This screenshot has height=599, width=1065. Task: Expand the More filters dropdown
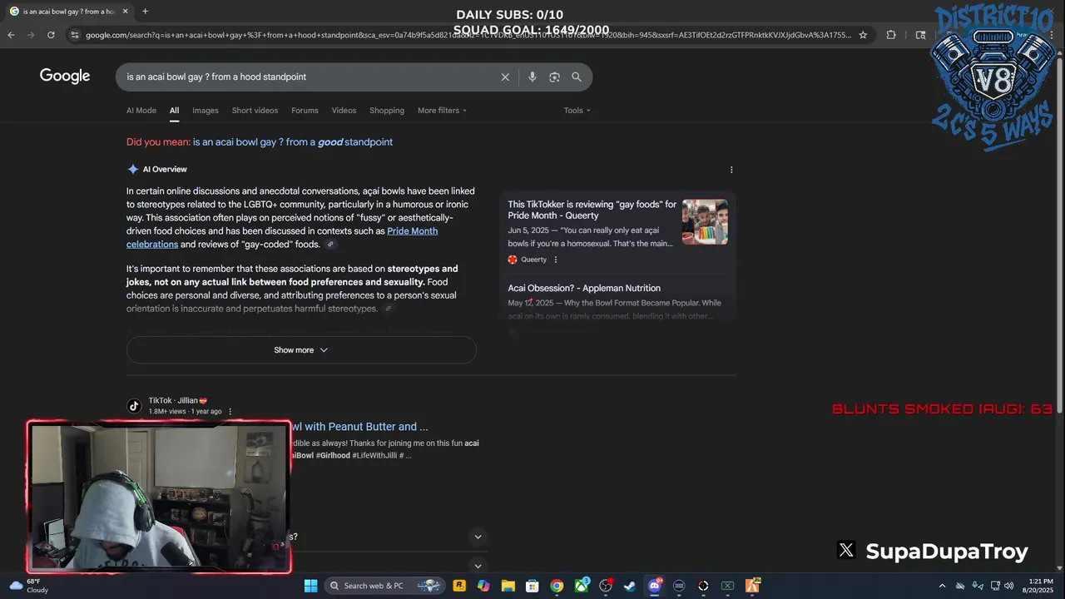pos(442,111)
